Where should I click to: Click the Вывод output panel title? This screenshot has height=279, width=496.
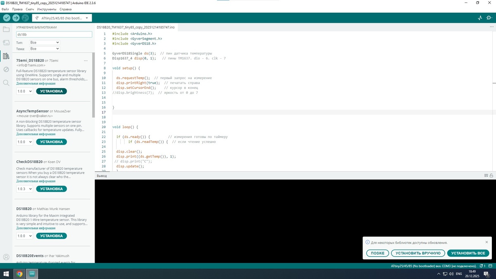pyautogui.click(x=101, y=176)
